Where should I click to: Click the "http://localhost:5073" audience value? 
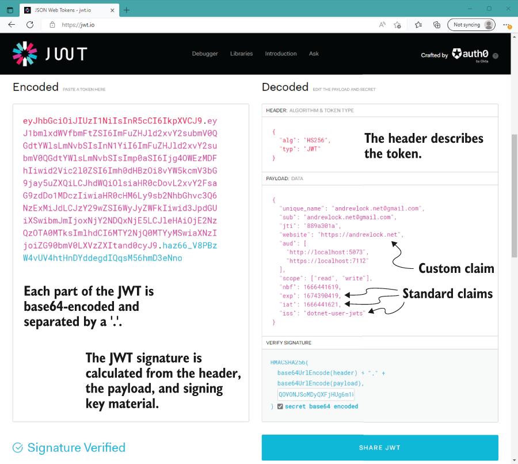(327, 252)
